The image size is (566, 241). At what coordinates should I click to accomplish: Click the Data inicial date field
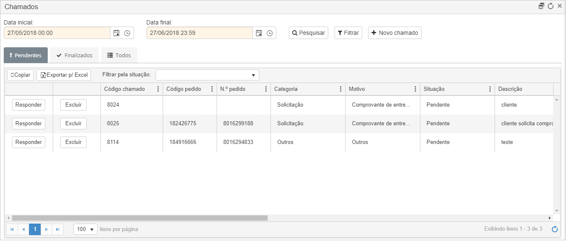click(x=57, y=33)
